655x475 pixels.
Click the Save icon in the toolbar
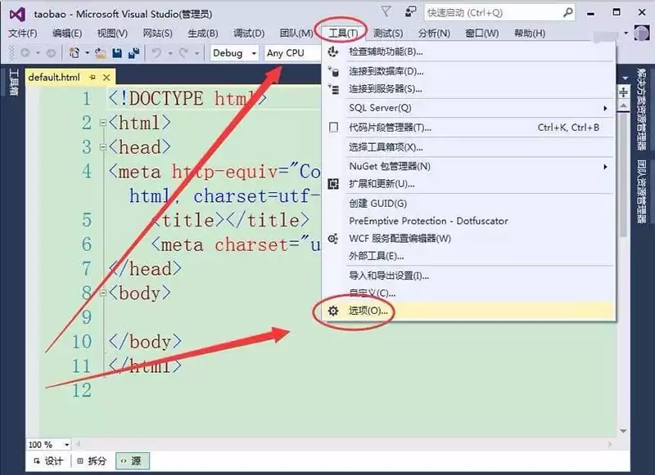(118, 52)
